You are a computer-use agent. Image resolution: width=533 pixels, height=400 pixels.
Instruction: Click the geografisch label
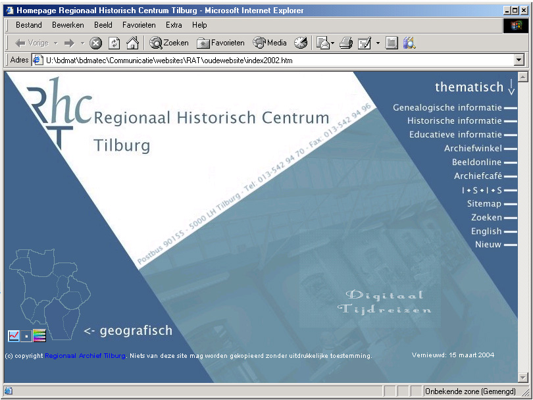136,330
